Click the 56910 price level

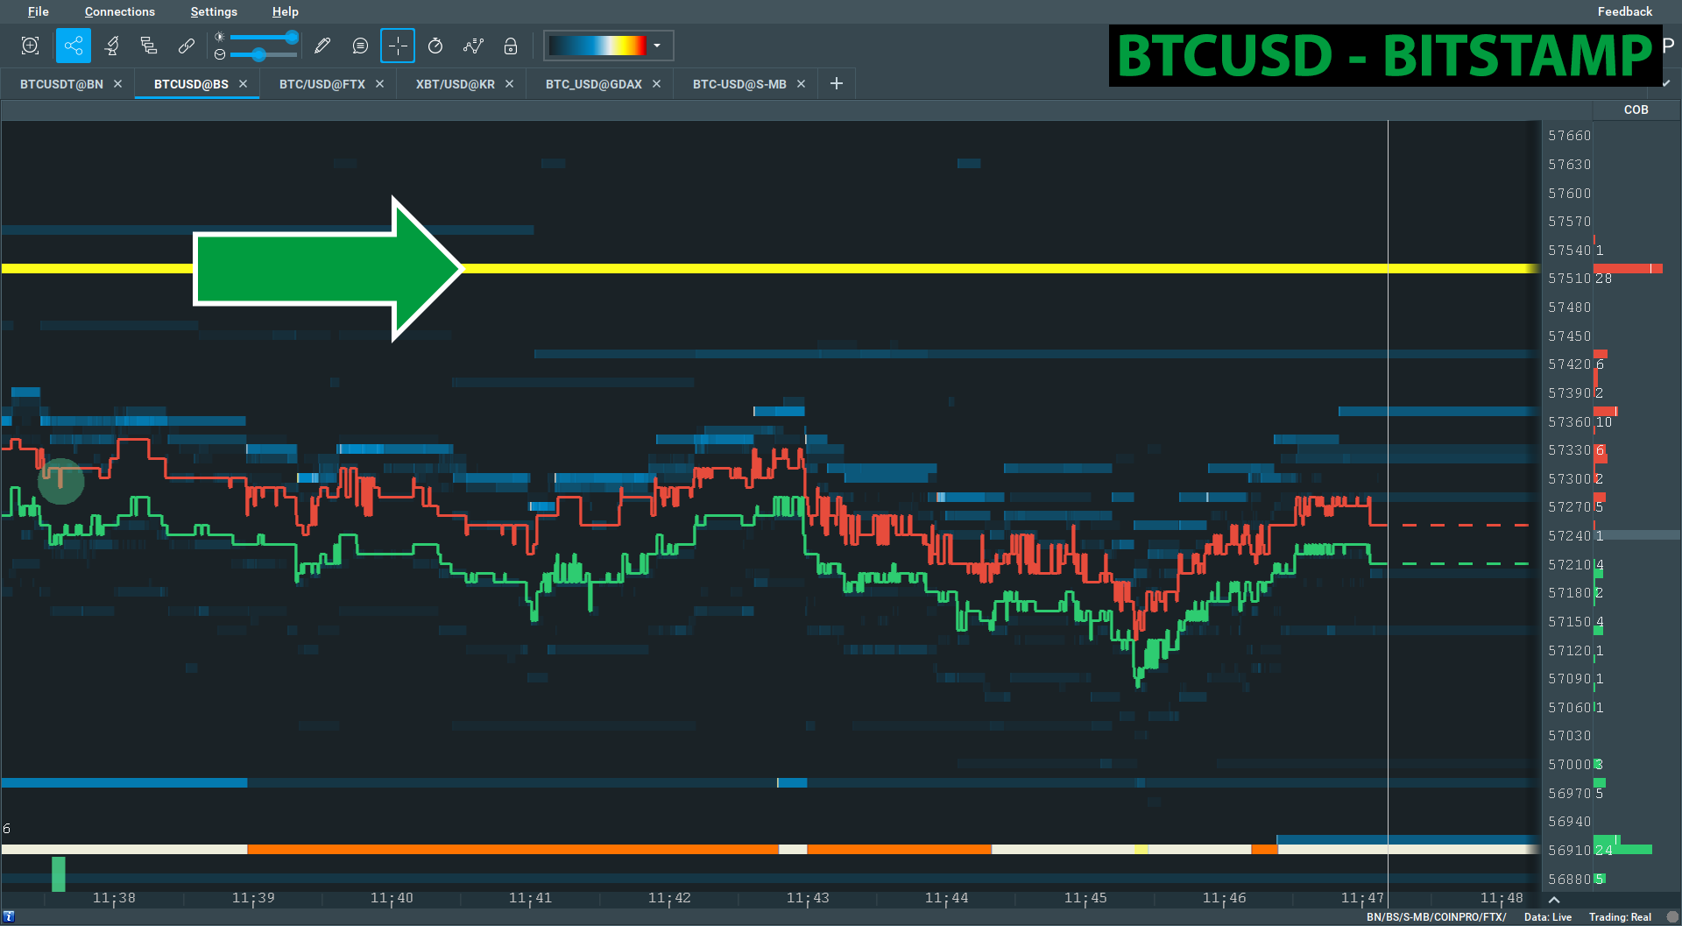(1569, 851)
